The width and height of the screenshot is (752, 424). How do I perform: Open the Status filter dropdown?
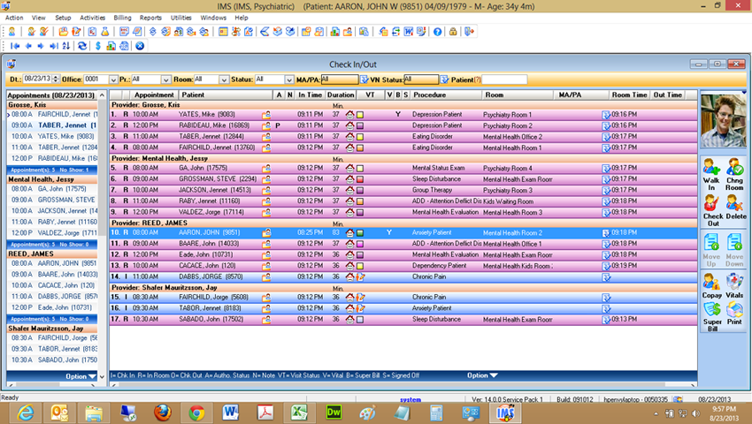point(289,79)
